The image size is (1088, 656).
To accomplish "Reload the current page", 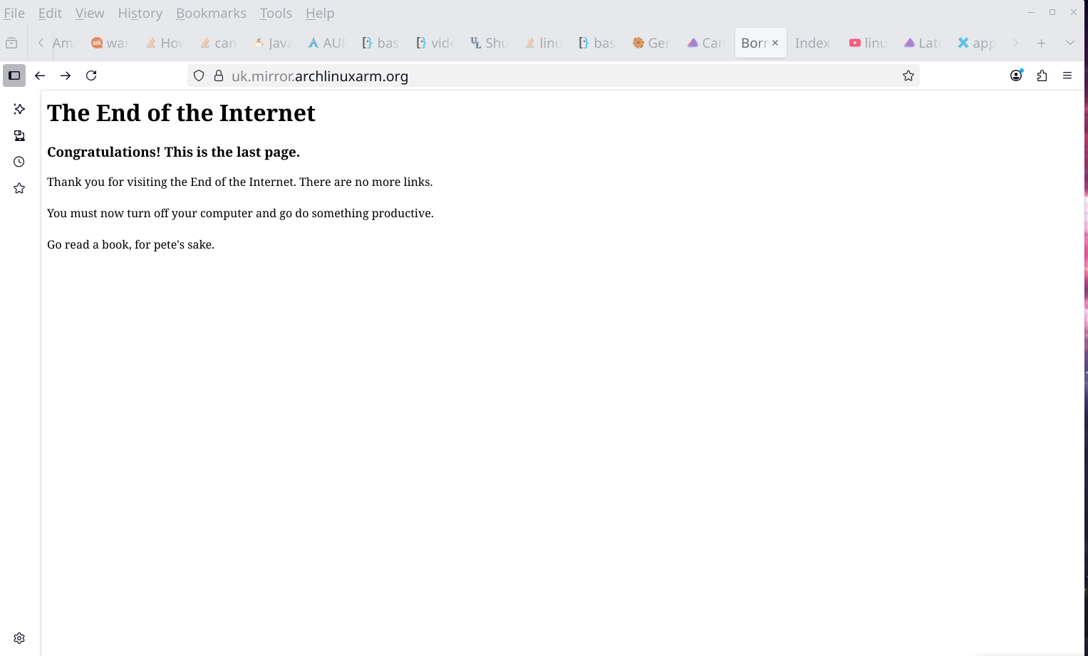I will click(91, 76).
